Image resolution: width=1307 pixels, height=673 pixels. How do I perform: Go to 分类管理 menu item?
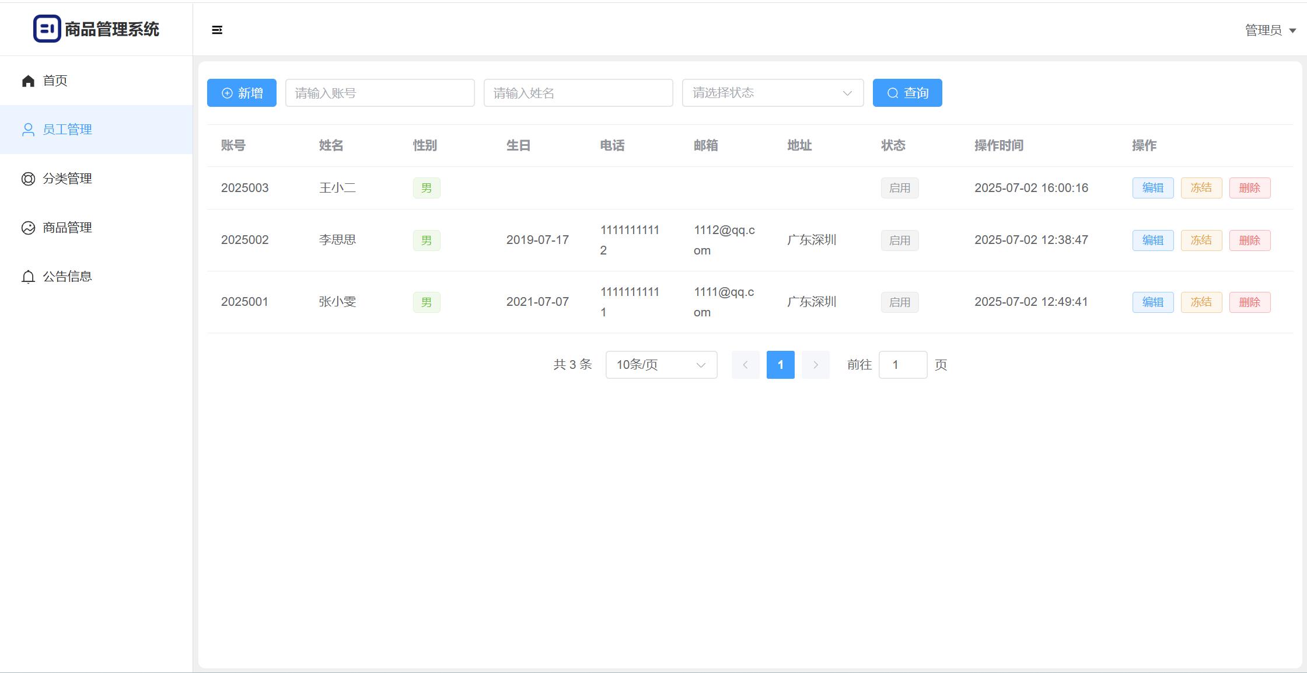point(67,179)
